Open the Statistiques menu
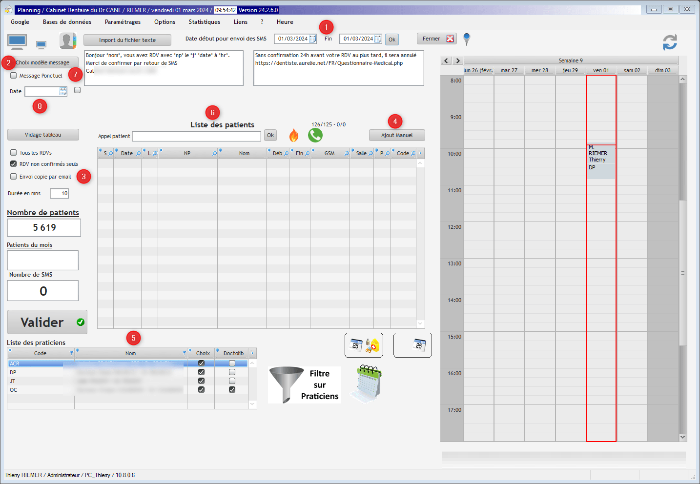 click(x=204, y=22)
